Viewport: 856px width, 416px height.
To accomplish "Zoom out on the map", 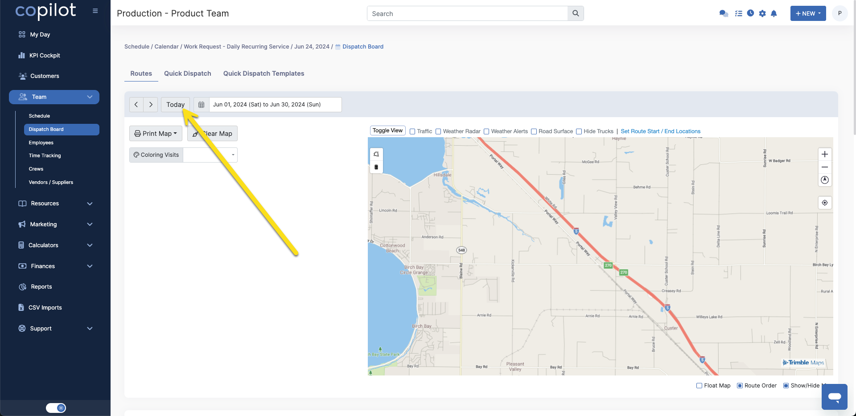I will pos(825,167).
